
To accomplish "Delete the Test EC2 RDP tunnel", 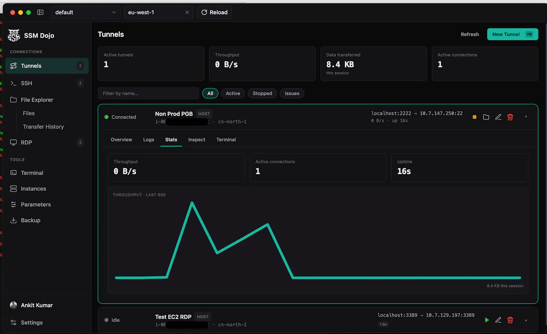I will (510, 320).
